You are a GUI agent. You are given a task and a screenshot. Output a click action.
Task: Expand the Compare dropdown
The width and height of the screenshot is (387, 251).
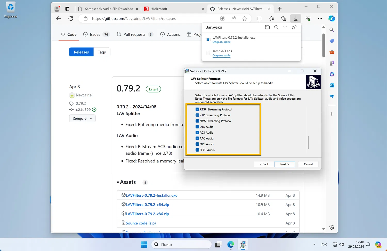tap(82, 118)
